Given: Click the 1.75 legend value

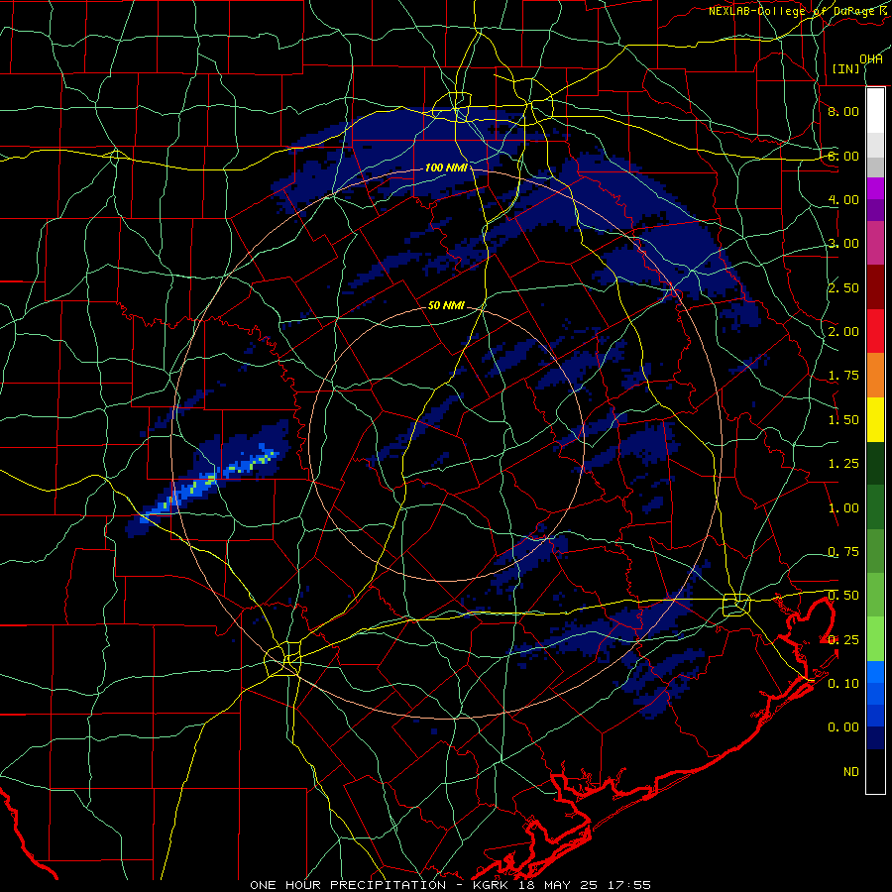Looking at the screenshot, I should point(843,376).
